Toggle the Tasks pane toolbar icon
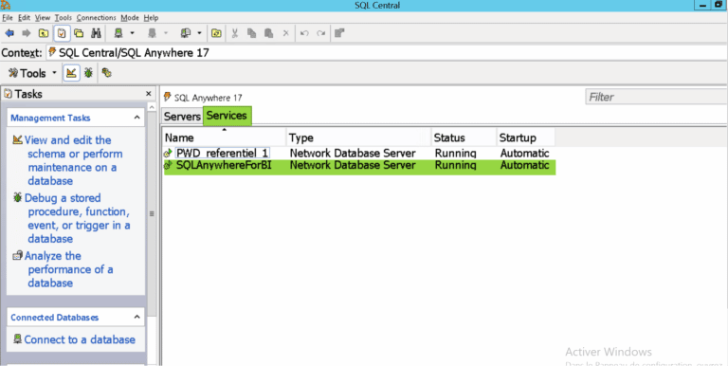This screenshot has height=366, width=728. [62, 33]
